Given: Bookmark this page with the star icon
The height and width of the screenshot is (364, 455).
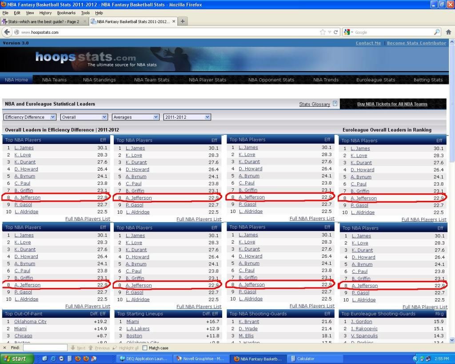Looking at the screenshot, I should (x=323, y=32).
